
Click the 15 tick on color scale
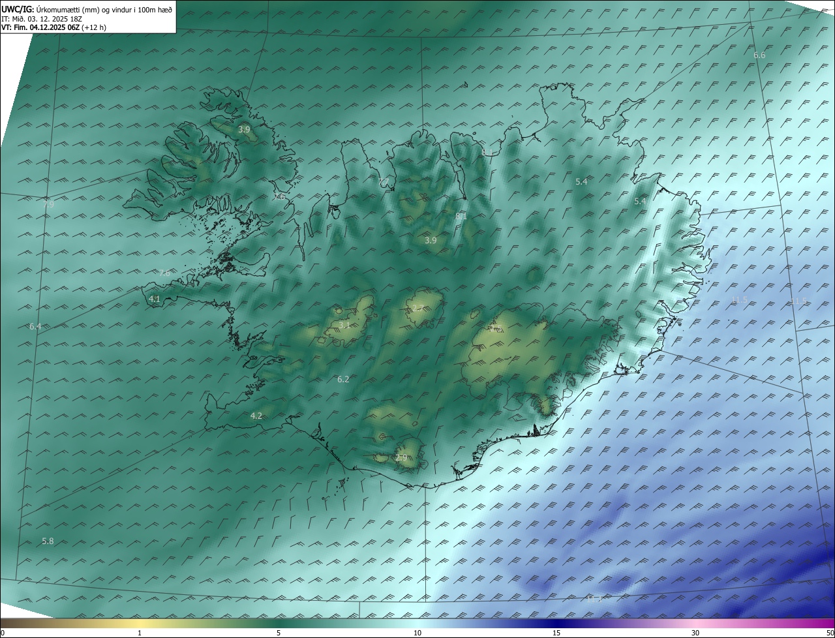[x=556, y=633]
